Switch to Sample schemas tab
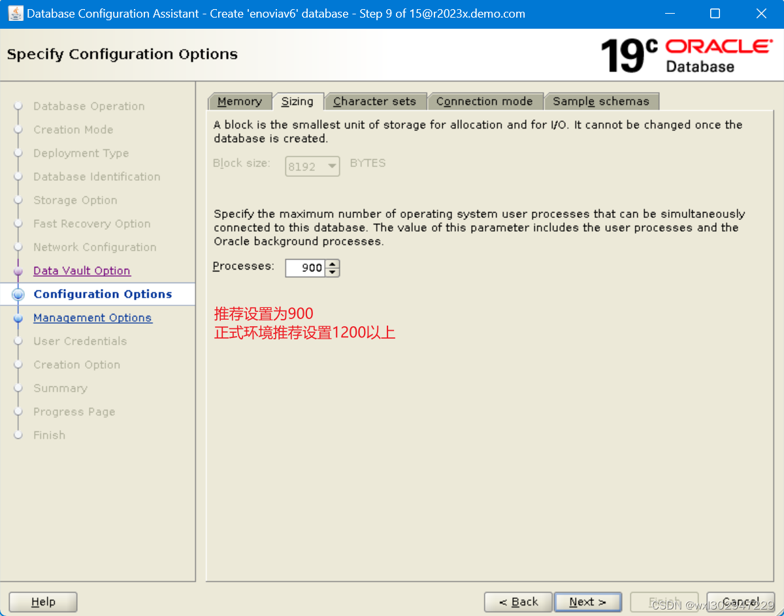The image size is (784, 616). coord(601,101)
